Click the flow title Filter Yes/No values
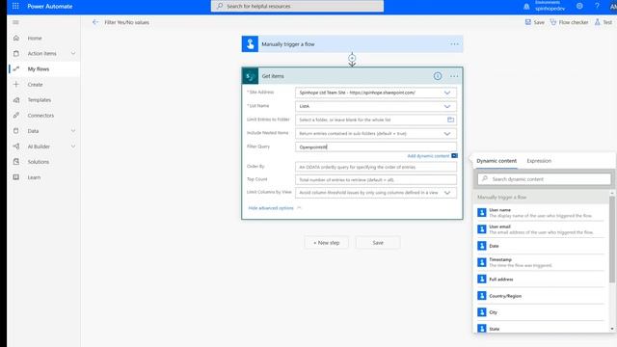Viewport: 617px width, 347px height. (126, 22)
